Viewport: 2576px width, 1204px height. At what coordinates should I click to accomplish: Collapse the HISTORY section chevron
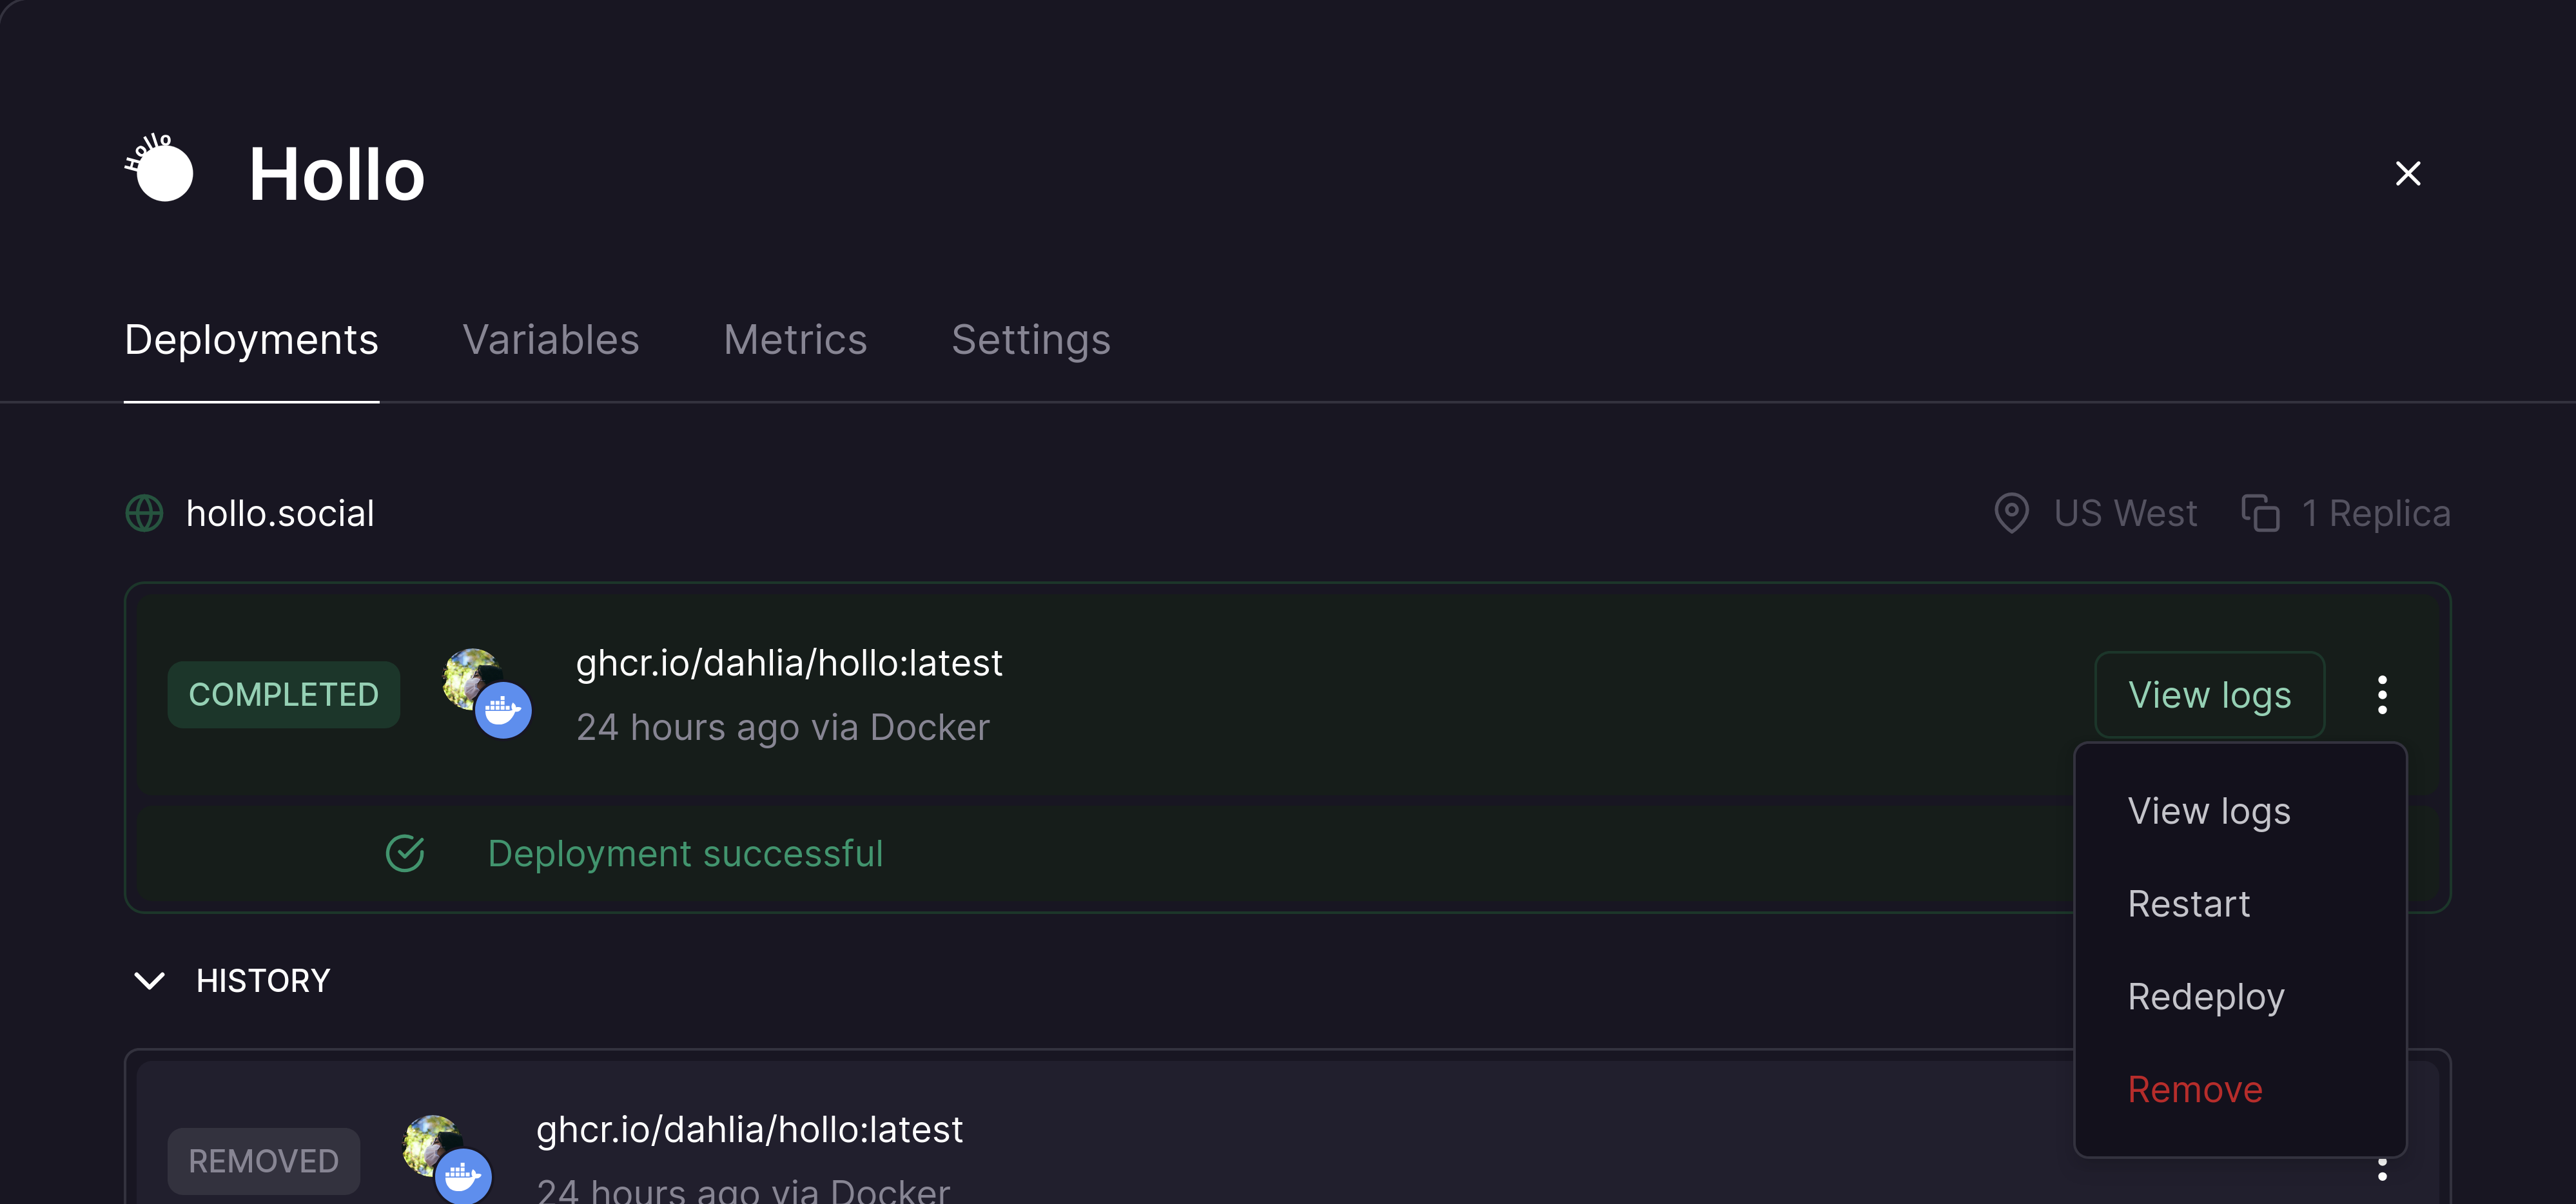[x=150, y=981]
